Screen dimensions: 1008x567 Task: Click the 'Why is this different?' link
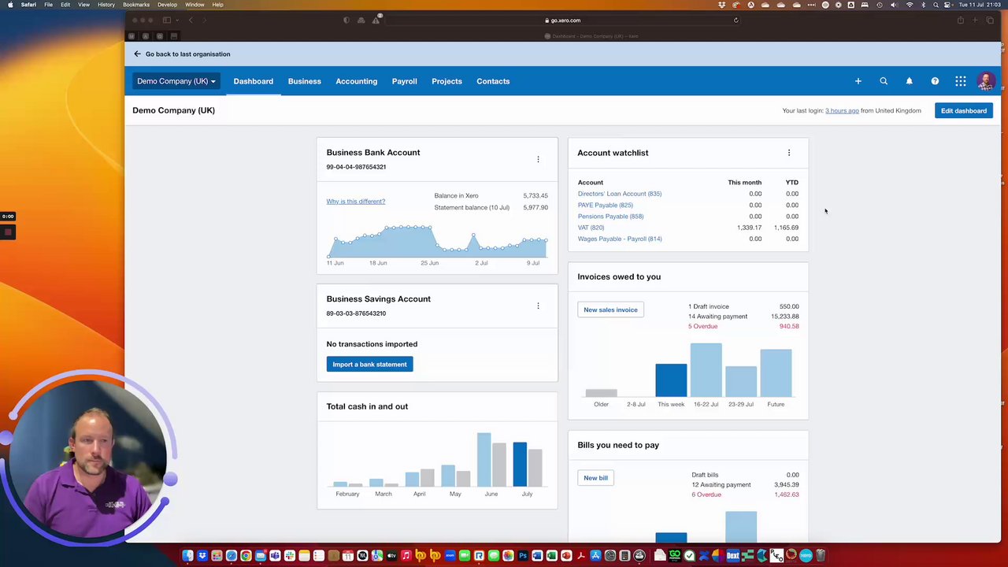(356, 202)
